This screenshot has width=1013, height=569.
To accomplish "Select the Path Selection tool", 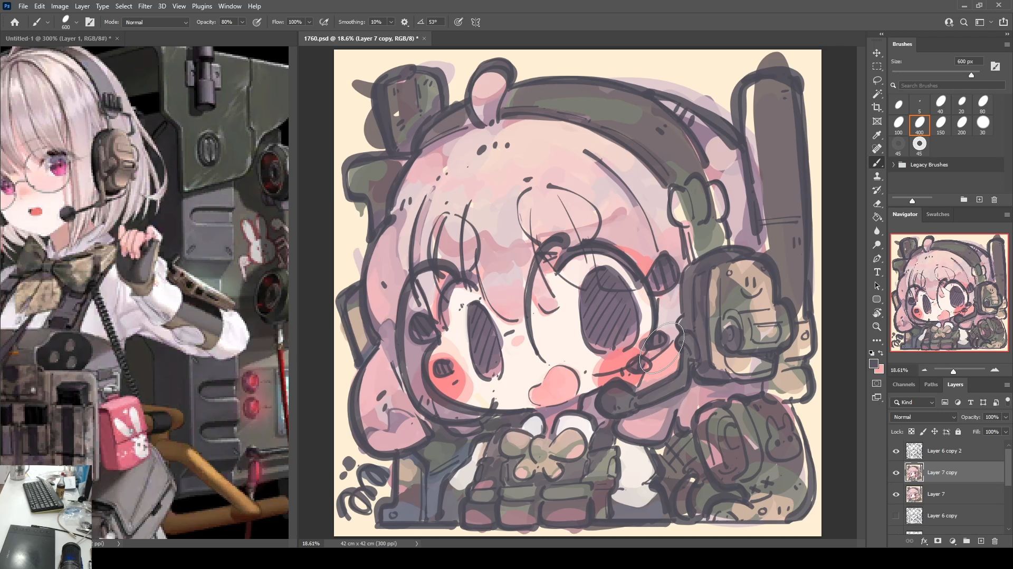I will pyautogui.click(x=877, y=286).
